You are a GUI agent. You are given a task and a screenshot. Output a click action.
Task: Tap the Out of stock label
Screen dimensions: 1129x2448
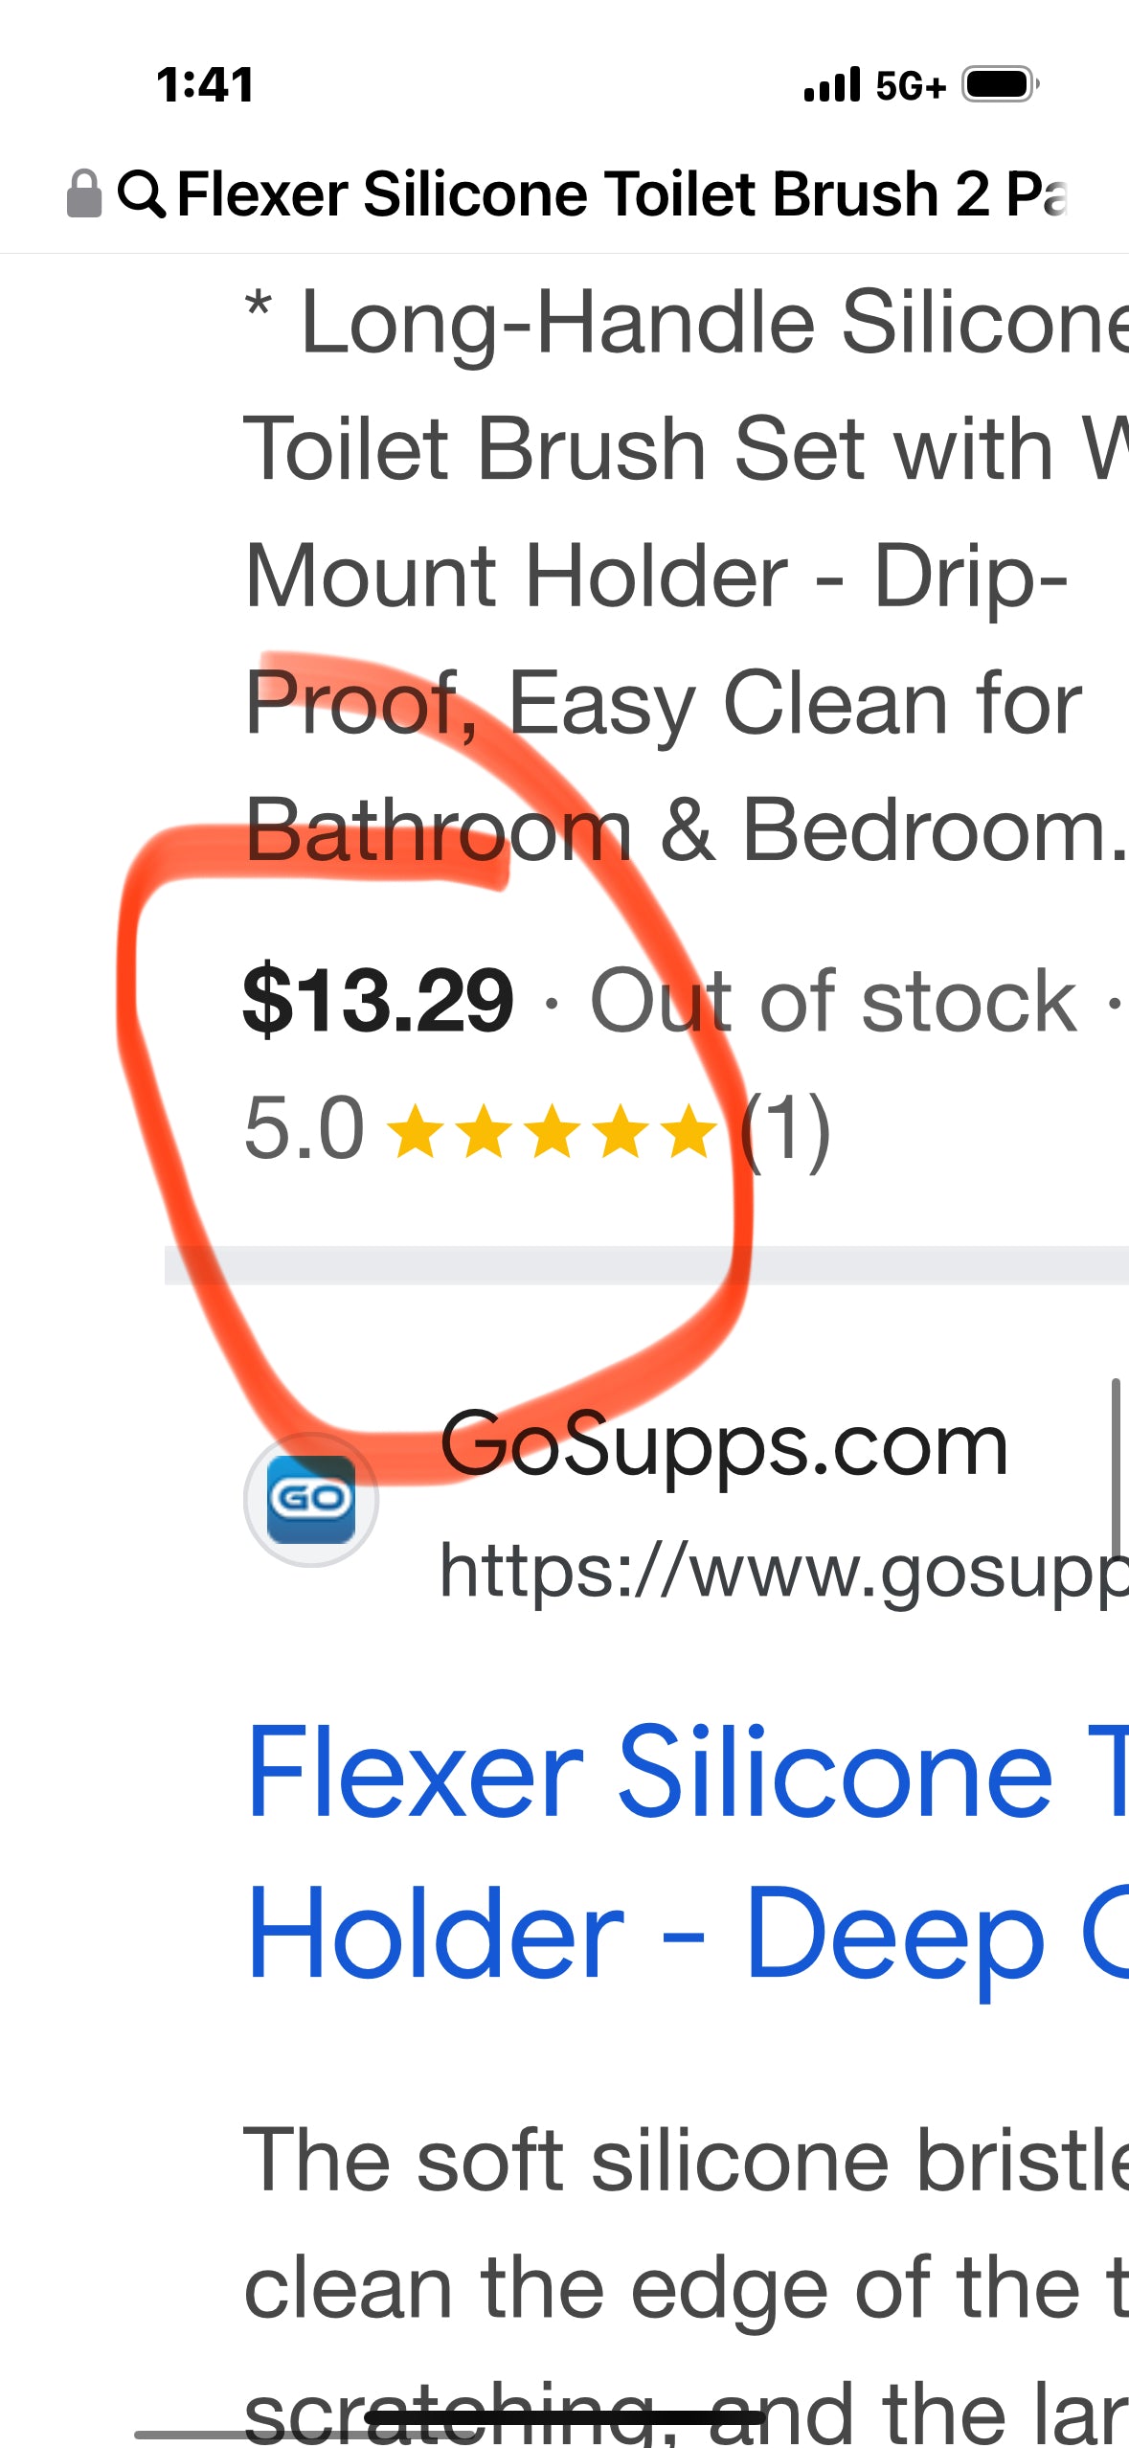pyautogui.click(x=834, y=1000)
